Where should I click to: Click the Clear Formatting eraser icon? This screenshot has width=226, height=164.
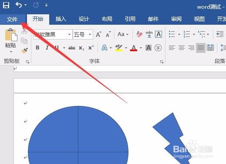pos(139,34)
